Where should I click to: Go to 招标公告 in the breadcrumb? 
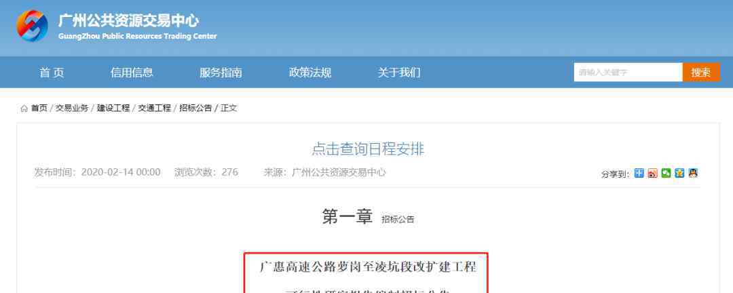point(195,109)
